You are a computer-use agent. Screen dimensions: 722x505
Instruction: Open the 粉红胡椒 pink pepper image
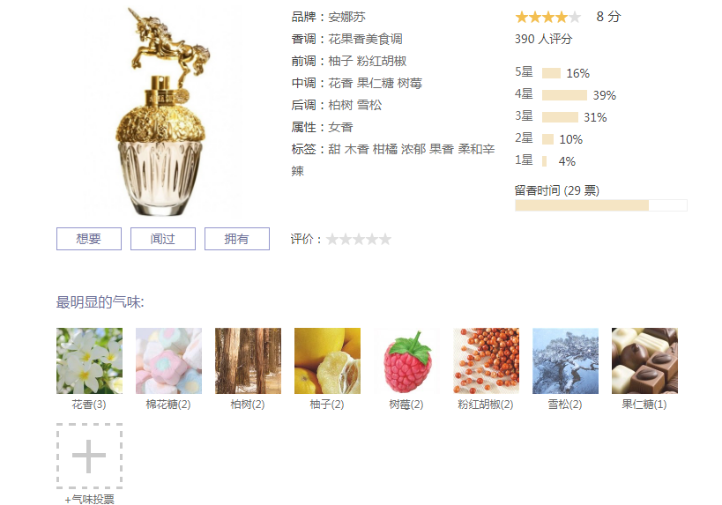pos(486,361)
